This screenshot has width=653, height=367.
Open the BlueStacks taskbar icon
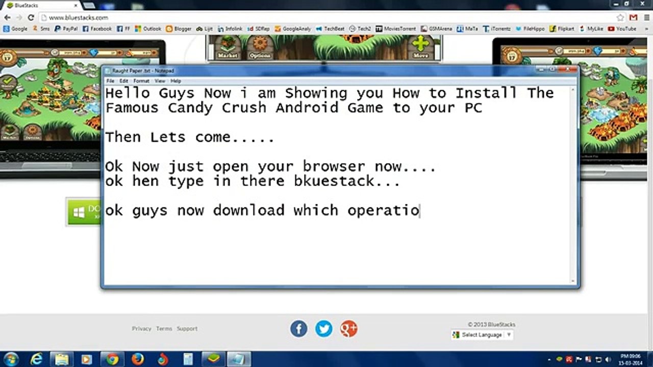coord(213,359)
